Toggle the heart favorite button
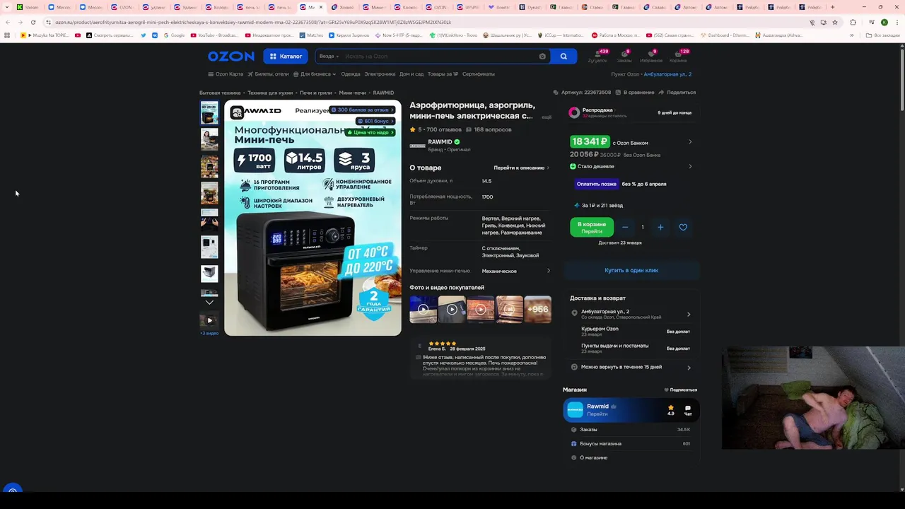The height and width of the screenshot is (509, 905). click(683, 227)
